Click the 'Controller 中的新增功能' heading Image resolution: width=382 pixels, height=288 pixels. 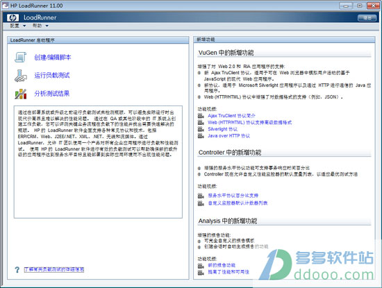tap(230, 153)
